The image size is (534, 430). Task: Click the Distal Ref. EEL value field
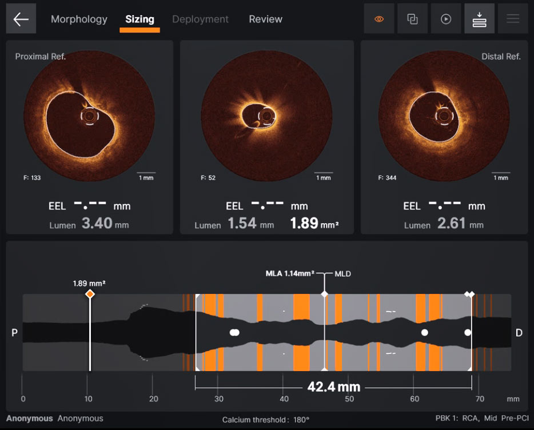[x=445, y=205]
